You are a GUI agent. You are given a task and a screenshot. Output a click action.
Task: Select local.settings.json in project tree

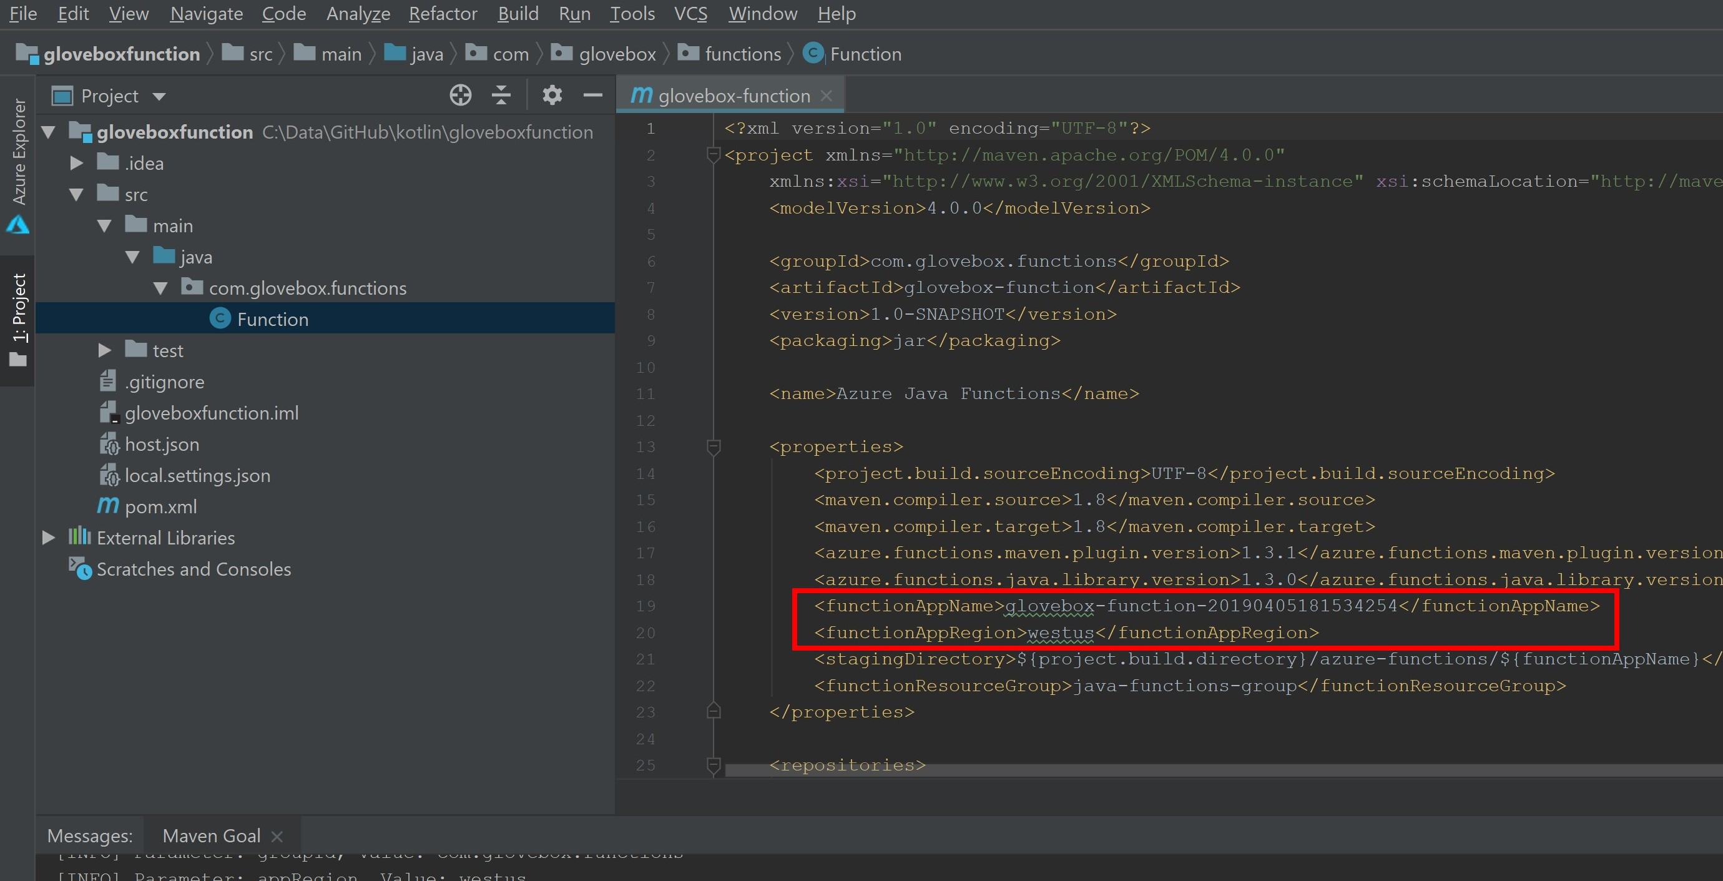(197, 476)
